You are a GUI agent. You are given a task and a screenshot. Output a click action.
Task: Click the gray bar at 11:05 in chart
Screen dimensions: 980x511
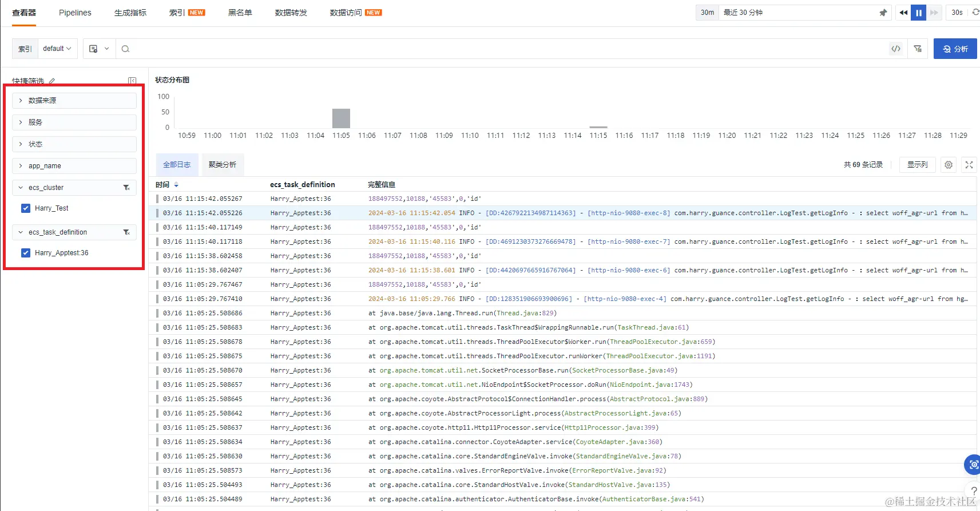[341, 118]
